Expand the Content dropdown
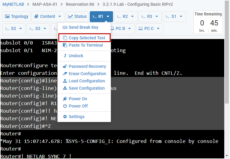230x159 pixels. (48, 17)
